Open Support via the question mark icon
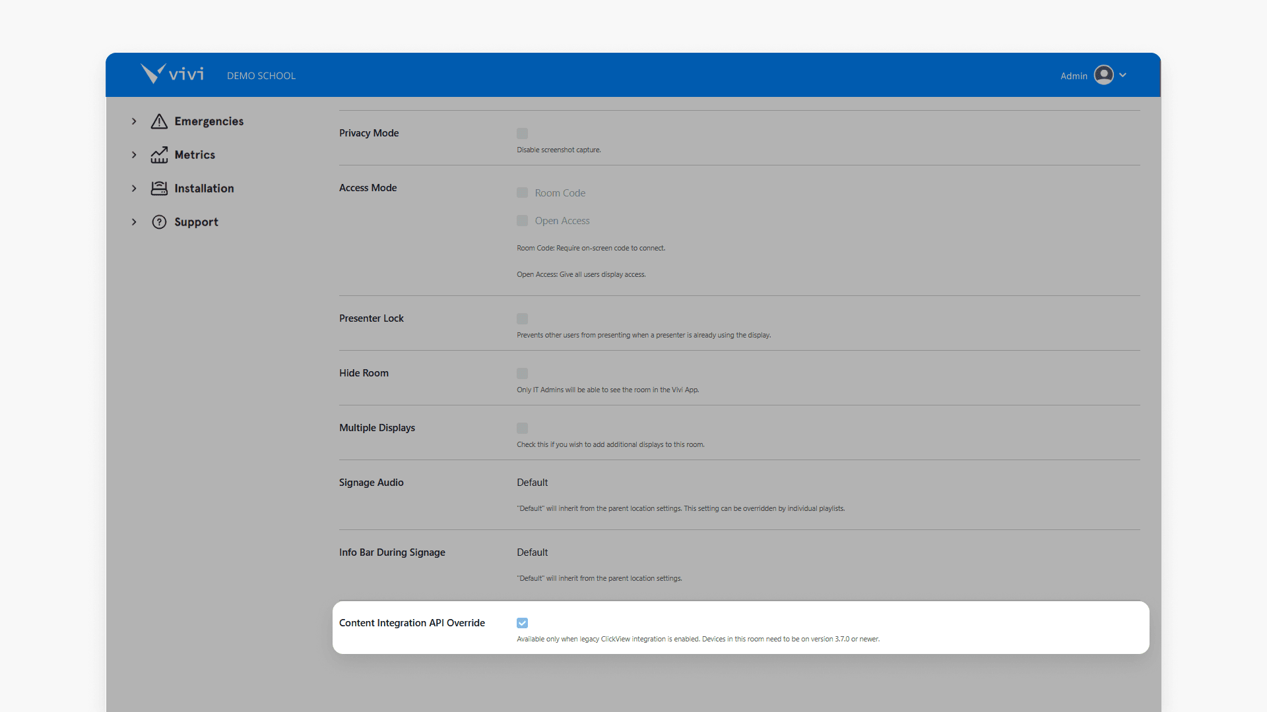 click(x=159, y=222)
